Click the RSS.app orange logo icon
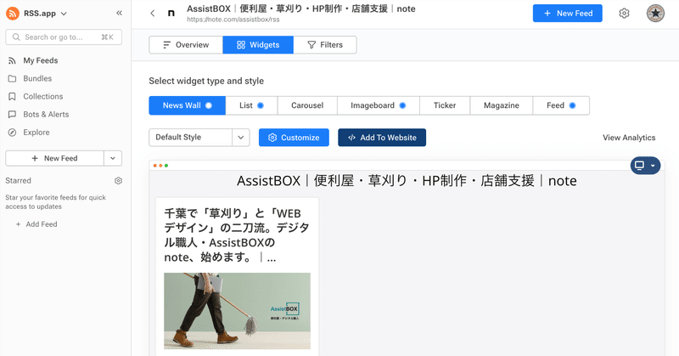 13,14
